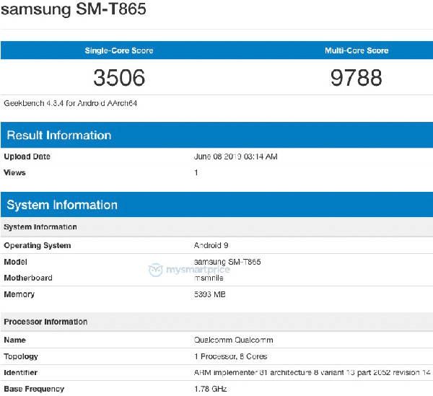Click the Qualcomm Qualcomm processor name value

[x=234, y=340]
